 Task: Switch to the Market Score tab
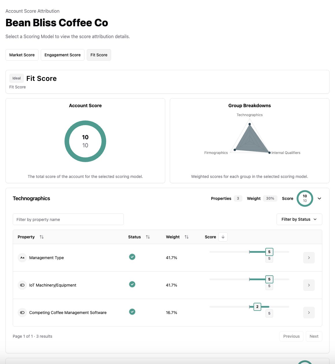coord(22,55)
